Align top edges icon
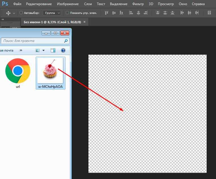 (107, 13)
